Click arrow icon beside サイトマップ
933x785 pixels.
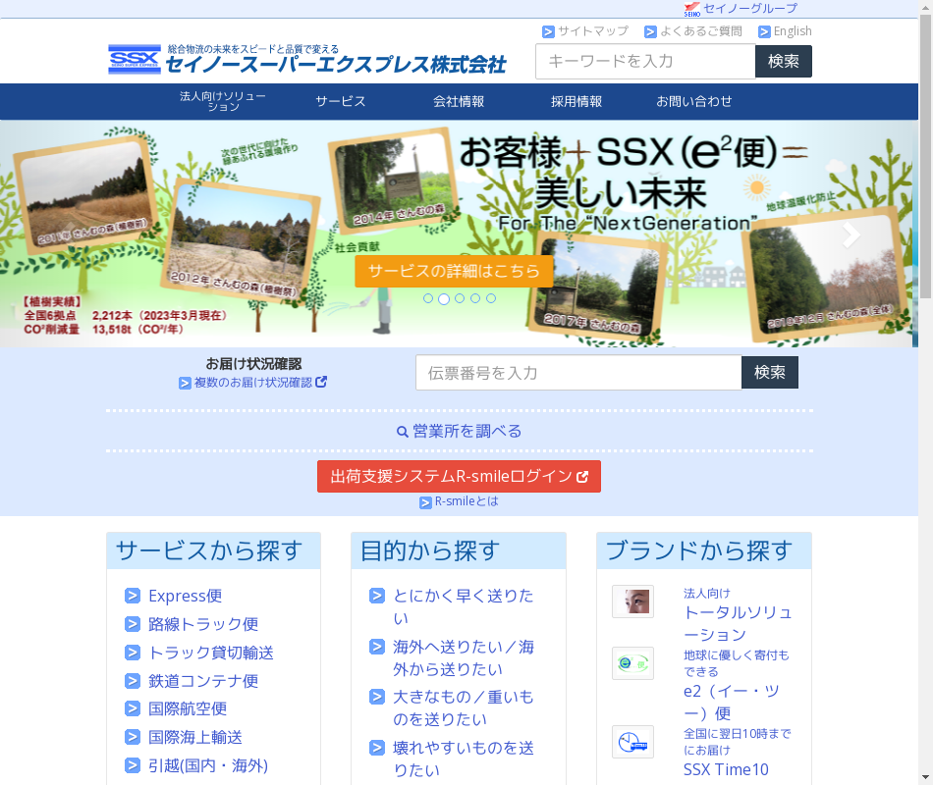pos(548,31)
